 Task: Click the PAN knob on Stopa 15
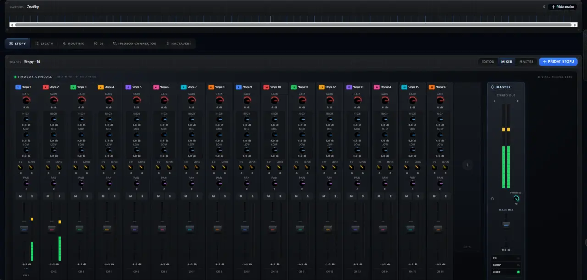point(413,183)
